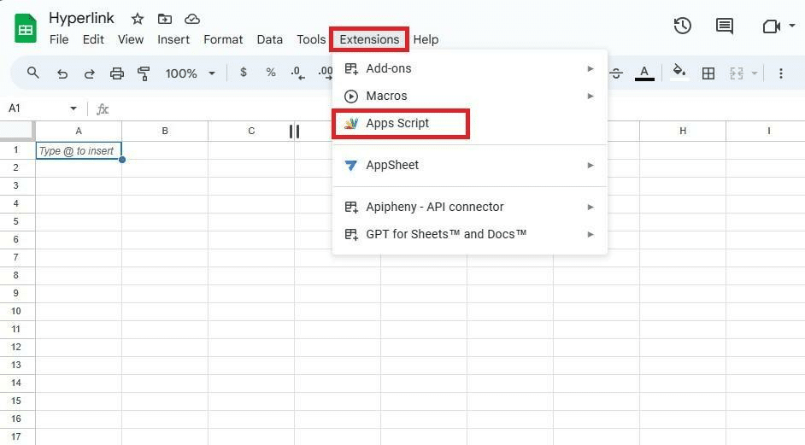Open the Data menu
Image resolution: width=805 pixels, height=445 pixels.
point(269,39)
